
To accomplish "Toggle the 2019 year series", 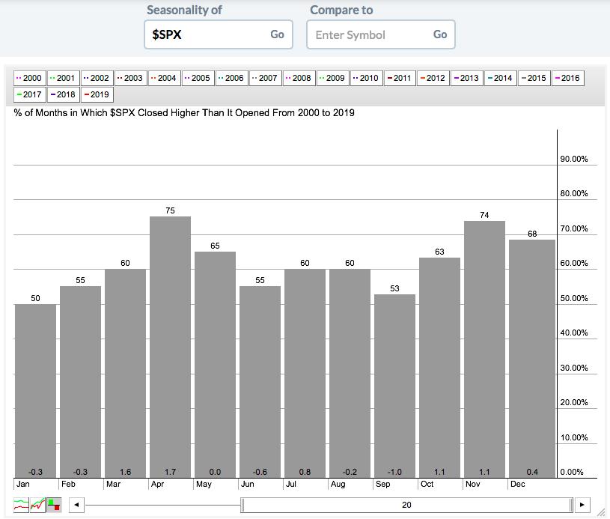I will 97,95.
